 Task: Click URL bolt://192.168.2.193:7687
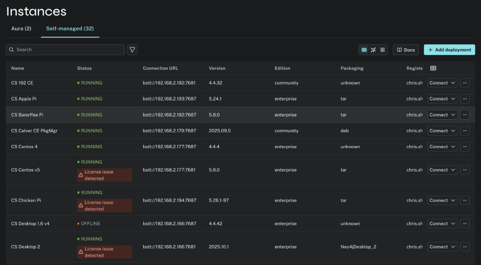click(169, 98)
